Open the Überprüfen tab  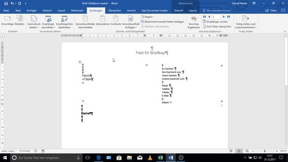[115, 10]
